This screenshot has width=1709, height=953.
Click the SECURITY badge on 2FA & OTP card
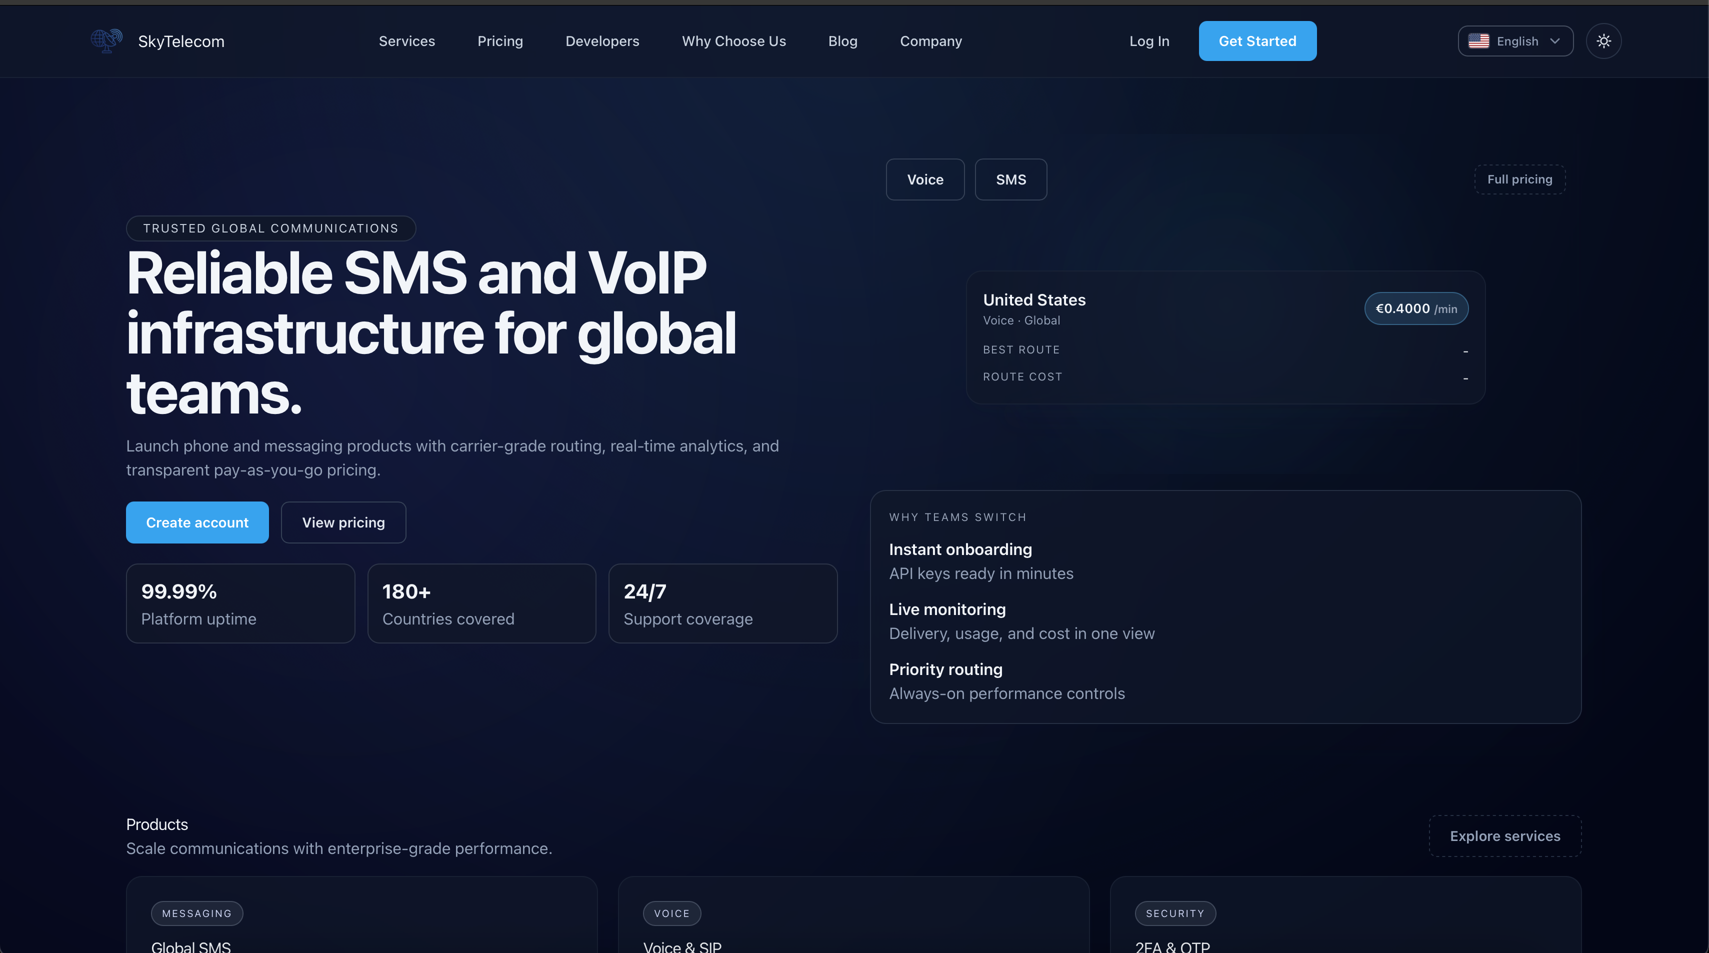[x=1175, y=913]
